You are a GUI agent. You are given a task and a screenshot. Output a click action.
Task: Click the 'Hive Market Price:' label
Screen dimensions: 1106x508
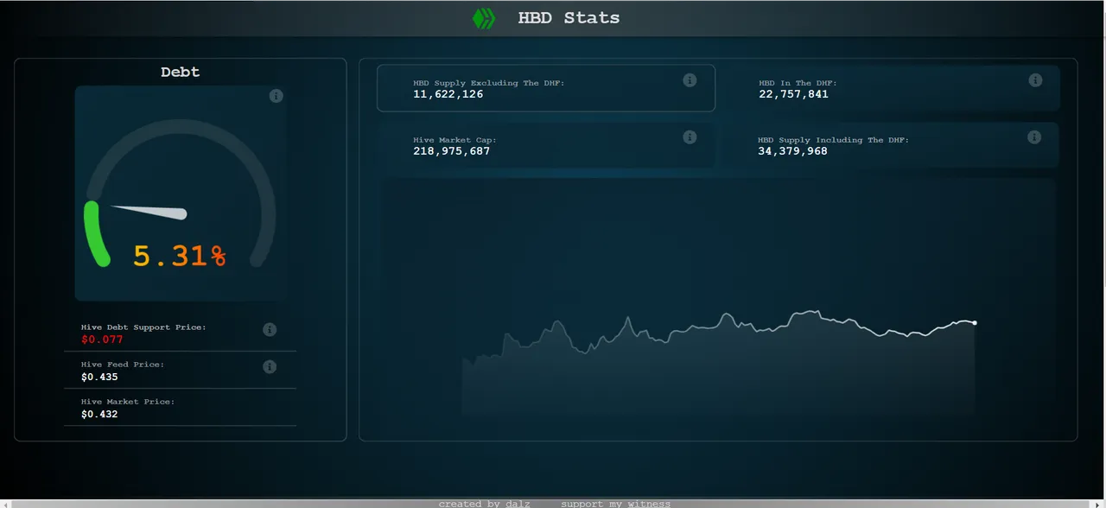[128, 402]
